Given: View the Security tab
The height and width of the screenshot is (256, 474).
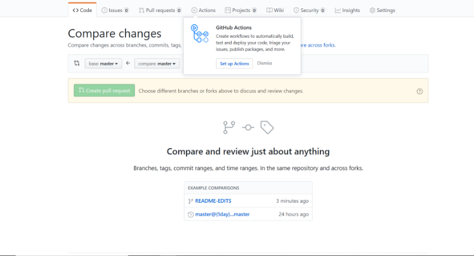Looking at the screenshot, I should pyautogui.click(x=309, y=10).
